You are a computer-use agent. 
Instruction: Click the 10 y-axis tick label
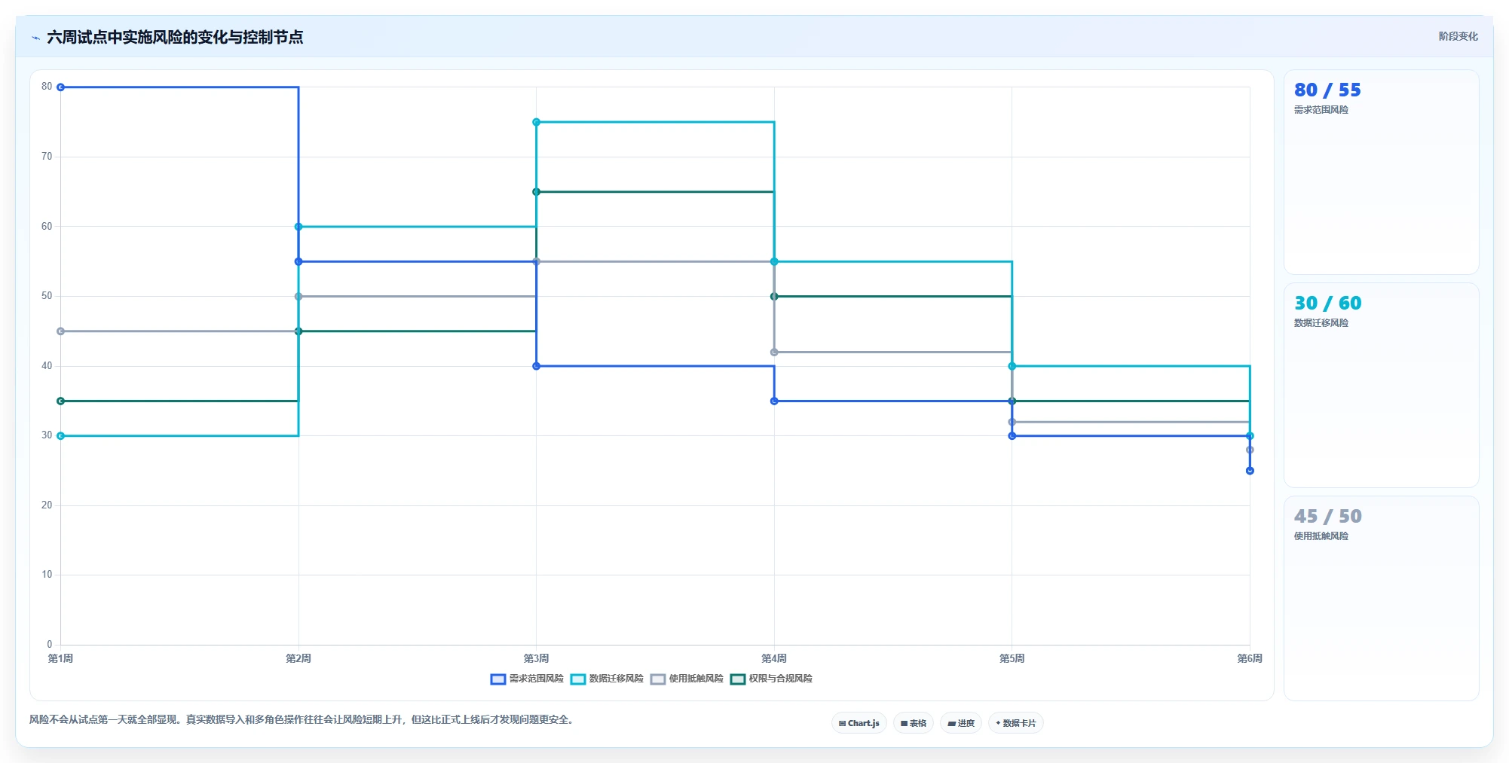[x=47, y=575]
